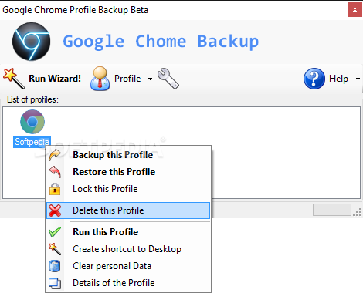
Task: Click the green checkmark Run Profile icon
Action: (x=55, y=232)
